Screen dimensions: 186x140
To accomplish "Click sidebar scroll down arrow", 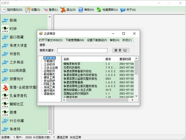I will click(x=50, y=132).
